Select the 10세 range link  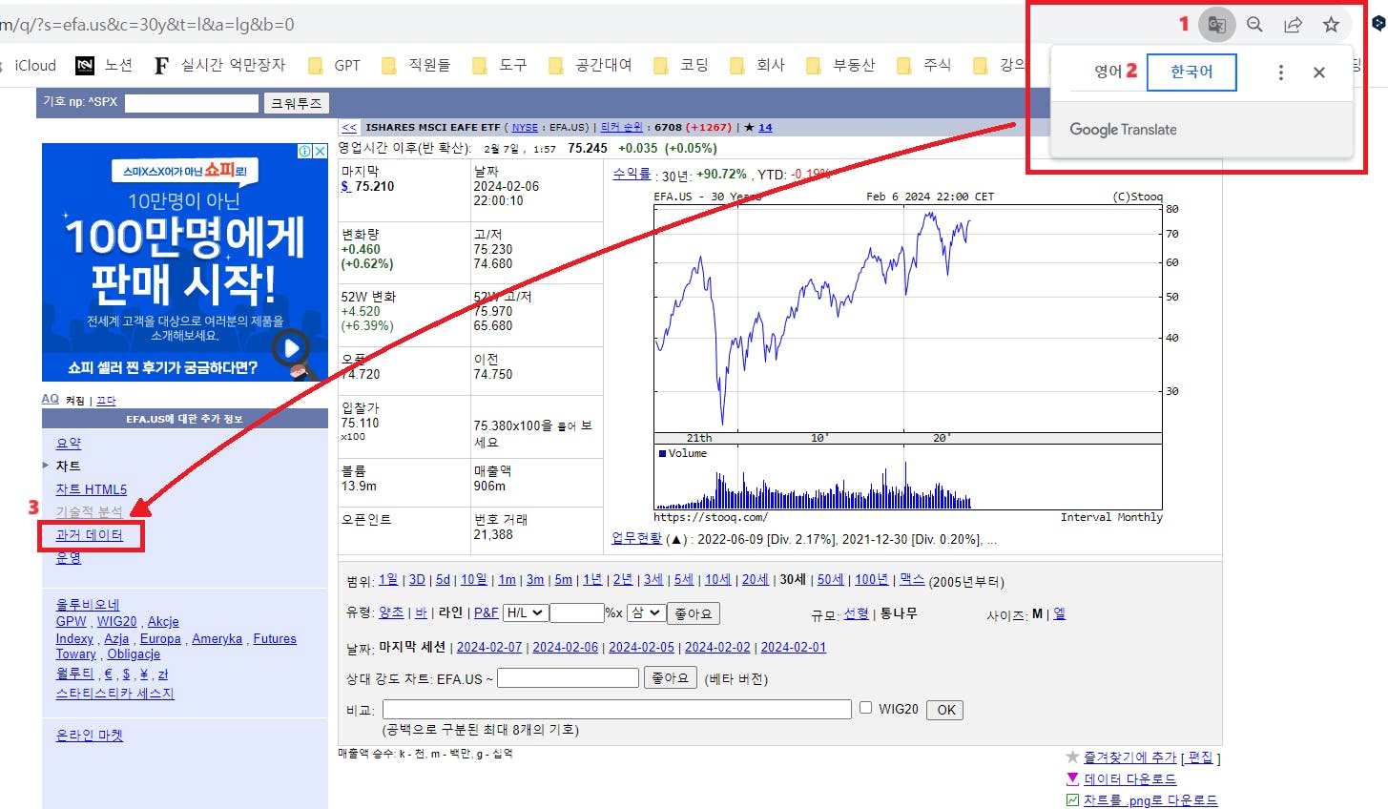point(718,579)
